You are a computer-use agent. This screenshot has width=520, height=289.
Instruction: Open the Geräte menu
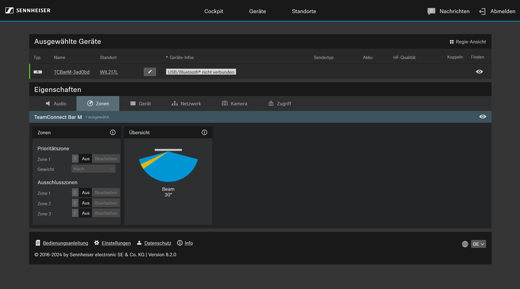coord(257,12)
